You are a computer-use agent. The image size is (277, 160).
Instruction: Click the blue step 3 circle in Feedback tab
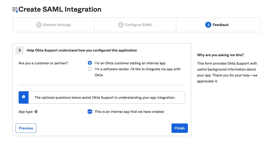(x=208, y=25)
